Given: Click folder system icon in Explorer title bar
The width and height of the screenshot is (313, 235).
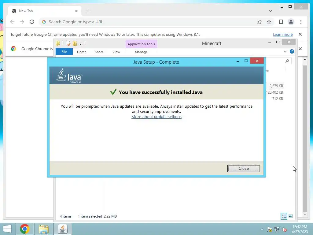Looking at the screenshot, I should (58, 43).
